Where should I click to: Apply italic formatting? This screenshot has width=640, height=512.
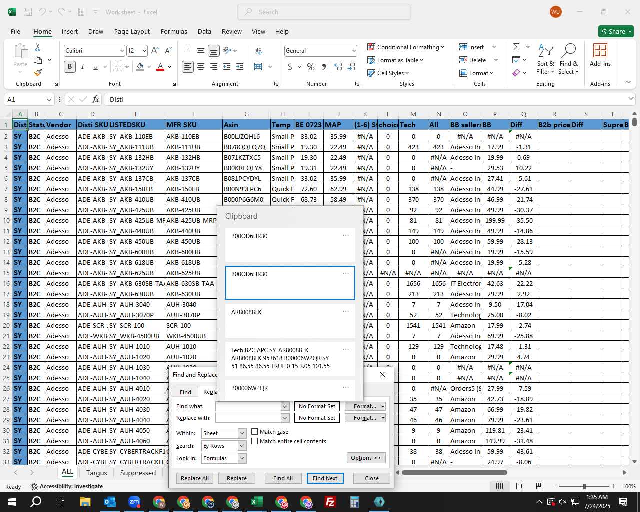(x=83, y=67)
